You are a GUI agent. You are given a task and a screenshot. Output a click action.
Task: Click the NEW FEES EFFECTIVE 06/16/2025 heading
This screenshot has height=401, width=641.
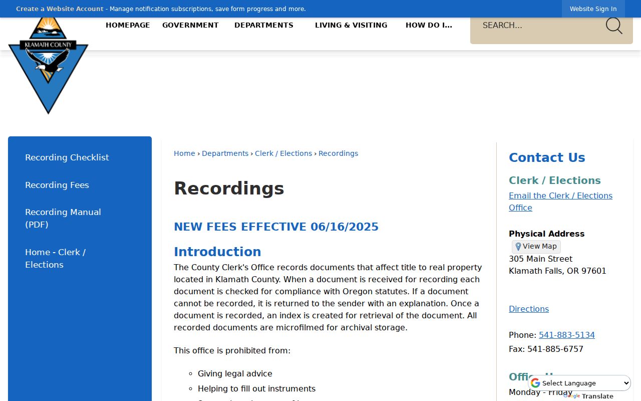click(276, 227)
